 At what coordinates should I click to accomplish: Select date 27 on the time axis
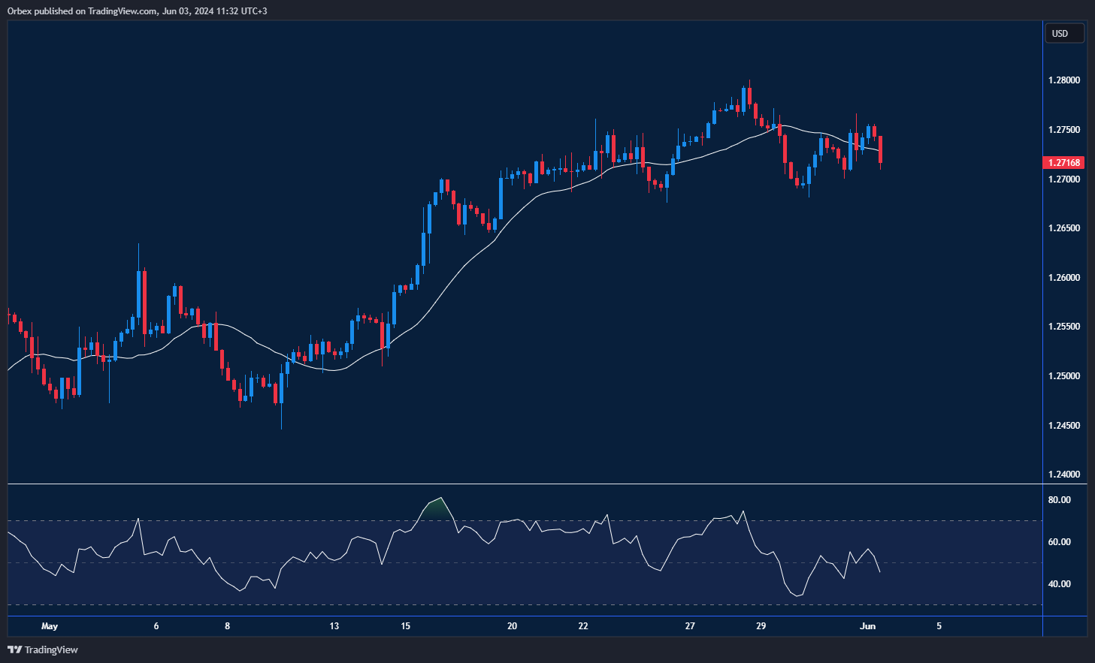[x=690, y=626]
